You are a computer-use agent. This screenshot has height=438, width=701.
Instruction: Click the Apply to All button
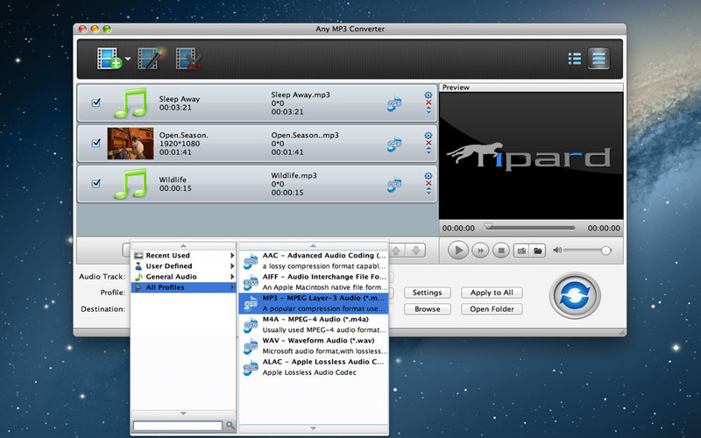(492, 293)
